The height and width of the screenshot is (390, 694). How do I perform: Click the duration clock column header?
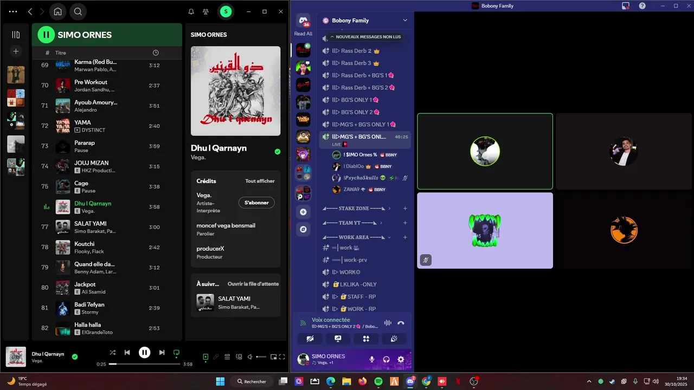[x=156, y=53]
